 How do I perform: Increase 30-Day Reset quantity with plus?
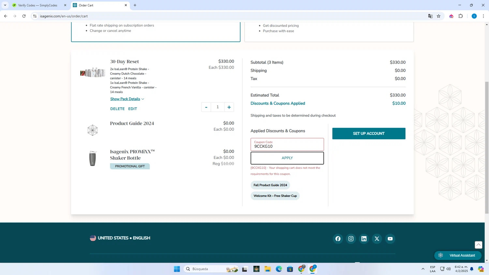point(229,107)
